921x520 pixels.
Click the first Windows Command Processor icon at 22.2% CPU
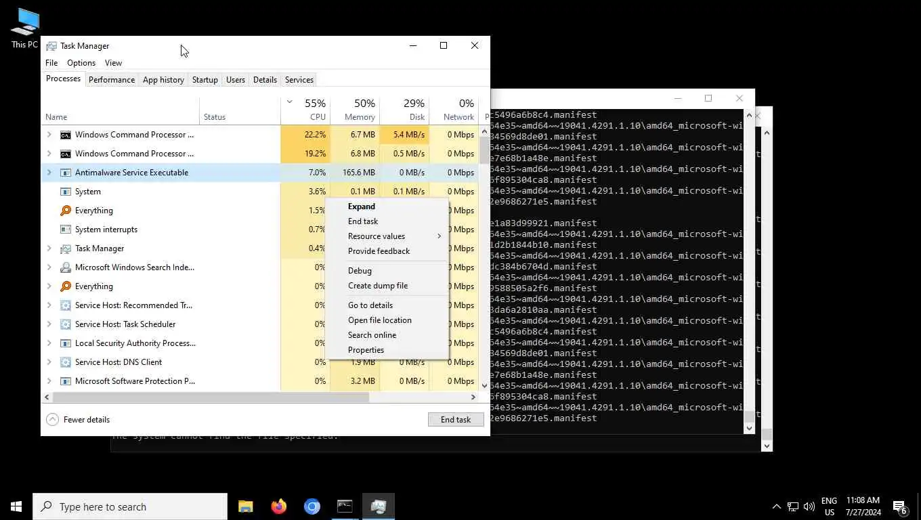[x=66, y=135]
